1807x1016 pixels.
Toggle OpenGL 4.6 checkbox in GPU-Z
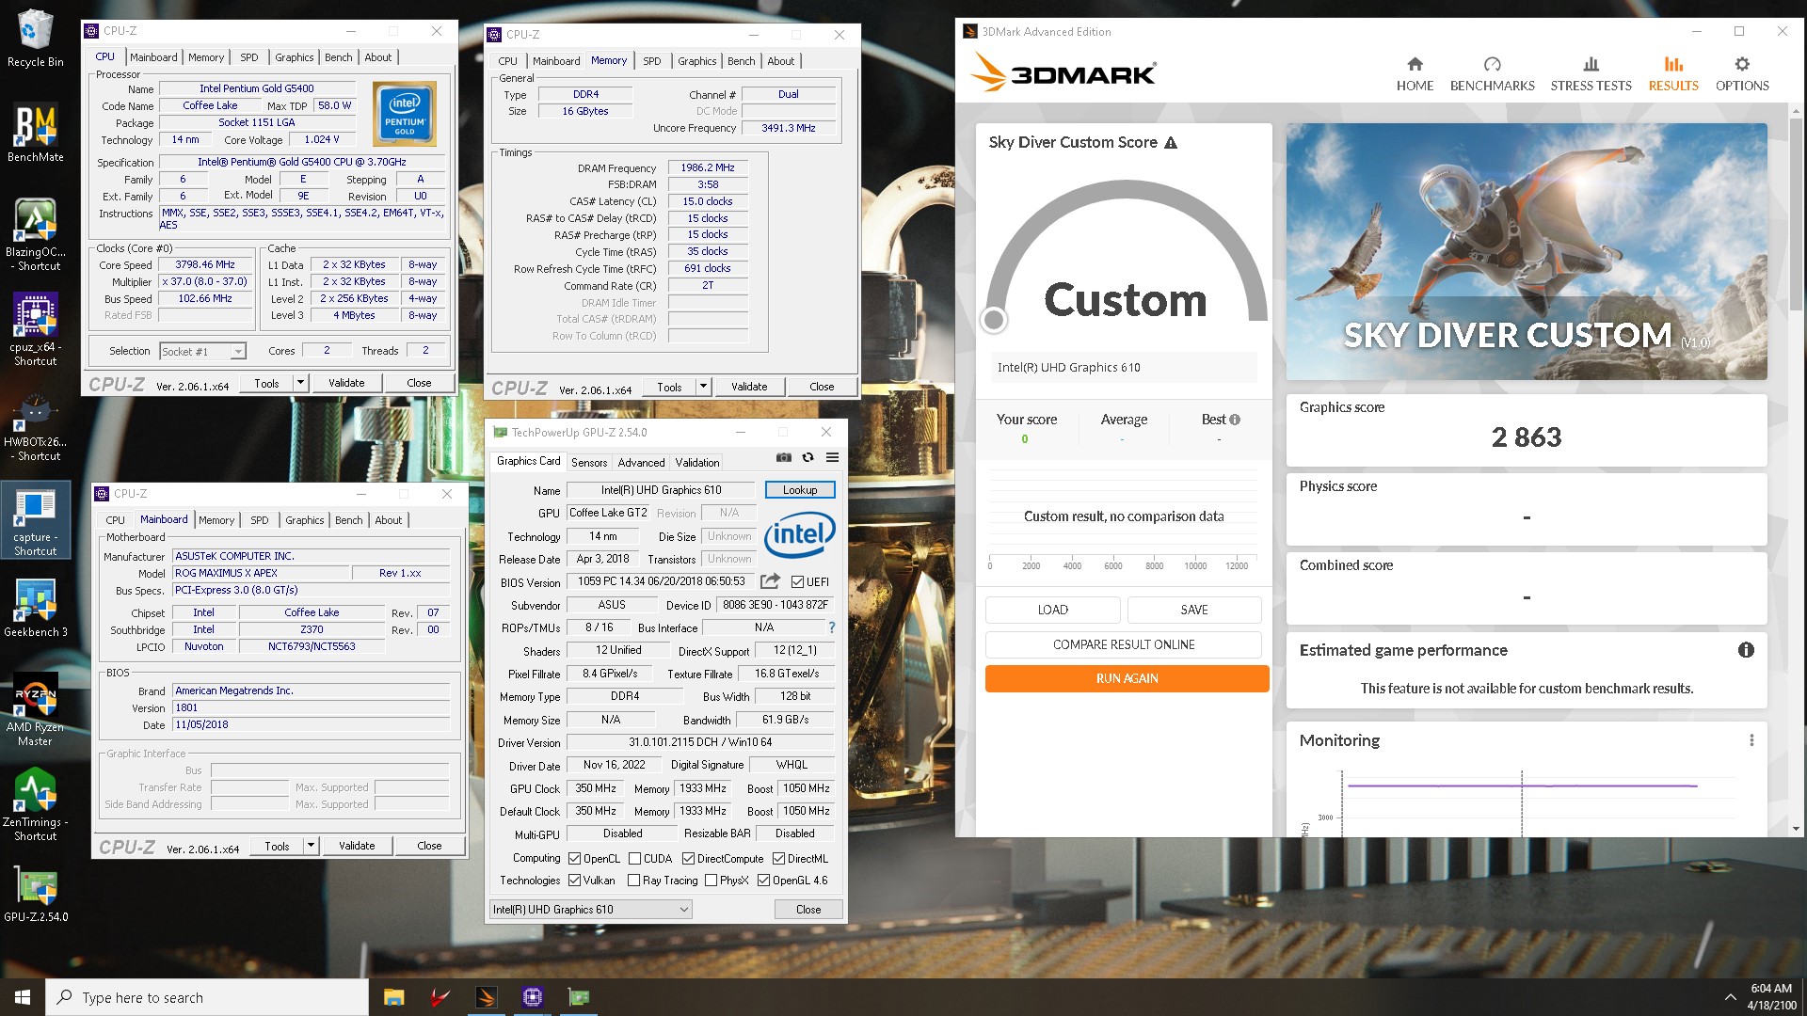[x=763, y=881]
